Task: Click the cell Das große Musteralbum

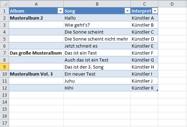Action: coord(36,53)
